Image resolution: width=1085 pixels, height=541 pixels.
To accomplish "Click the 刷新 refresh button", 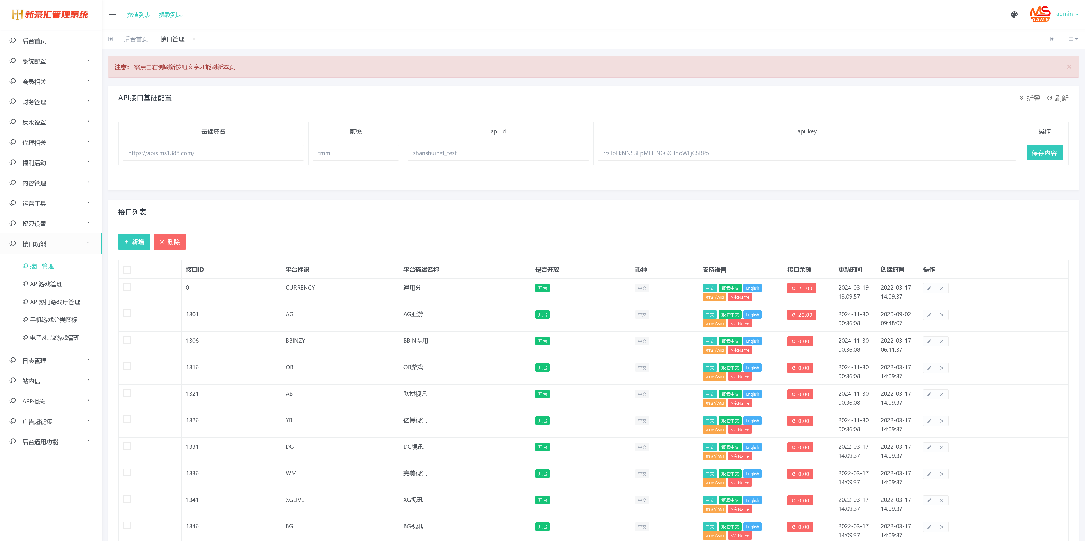I will click(1058, 98).
